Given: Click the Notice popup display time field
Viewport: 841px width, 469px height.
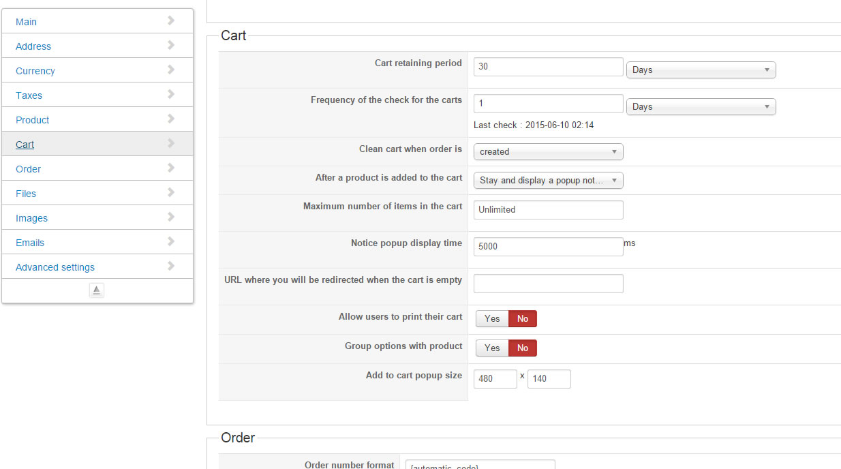Looking at the screenshot, I should [x=548, y=246].
